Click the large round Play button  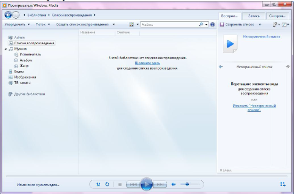(x=146, y=185)
